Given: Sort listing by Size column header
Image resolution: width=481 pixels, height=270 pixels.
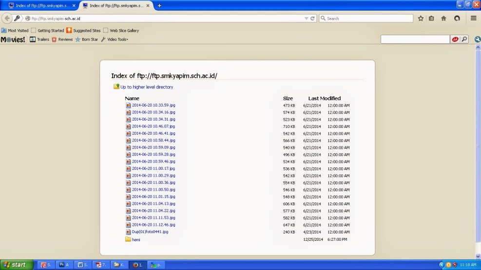Looking at the screenshot, I should pos(288,98).
